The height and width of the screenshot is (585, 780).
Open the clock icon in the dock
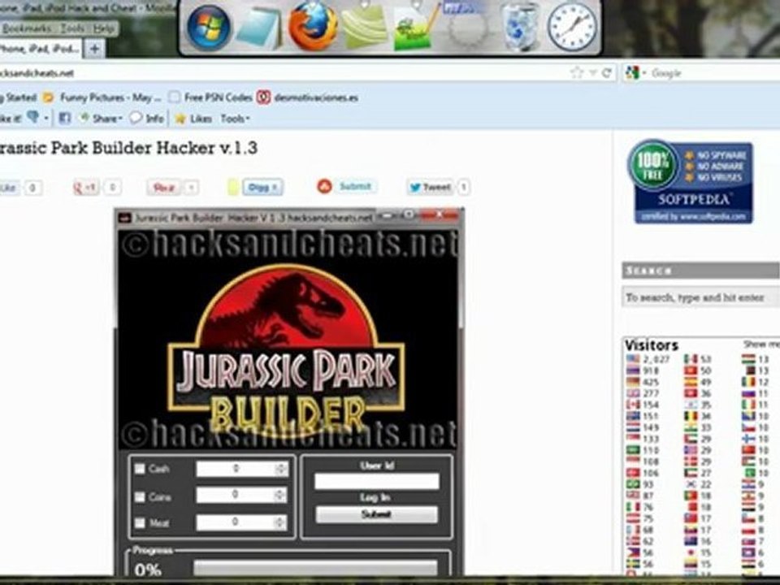(571, 26)
